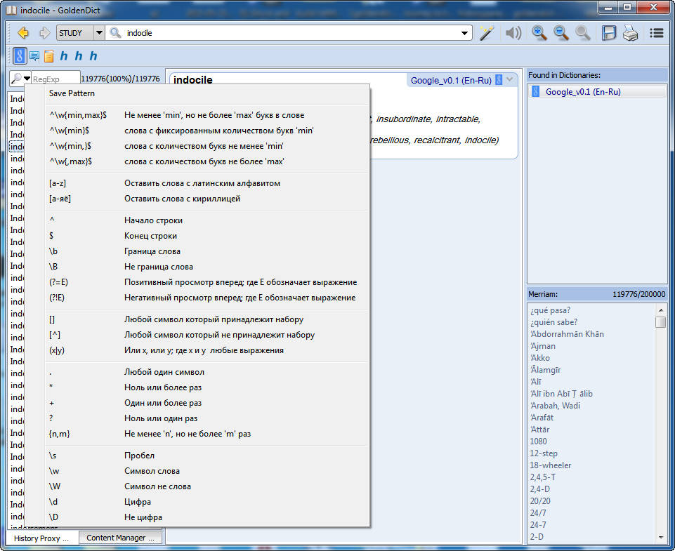Select '¿qué pasa?' in Merriam list
The image size is (675, 551).
(550, 310)
